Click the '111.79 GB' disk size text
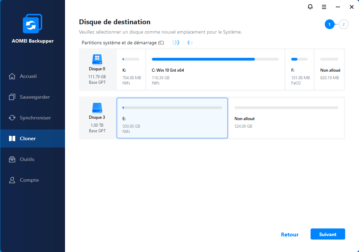The height and width of the screenshot is (252, 359). (97, 77)
